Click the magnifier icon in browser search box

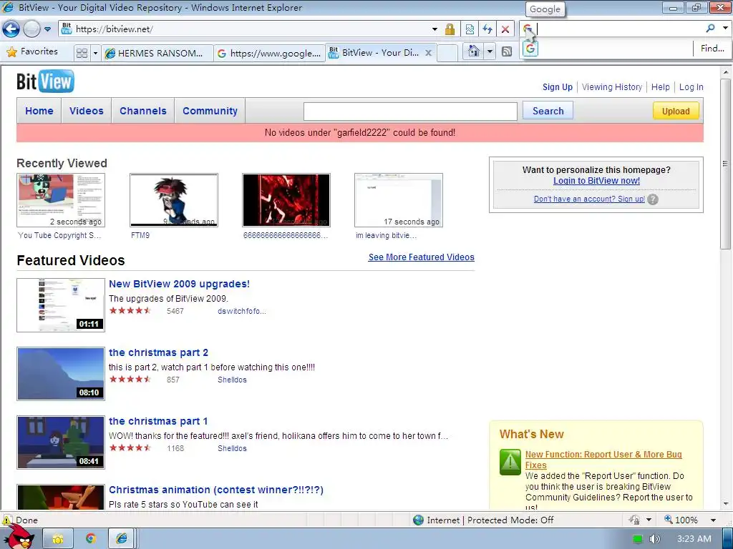pyautogui.click(x=710, y=29)
